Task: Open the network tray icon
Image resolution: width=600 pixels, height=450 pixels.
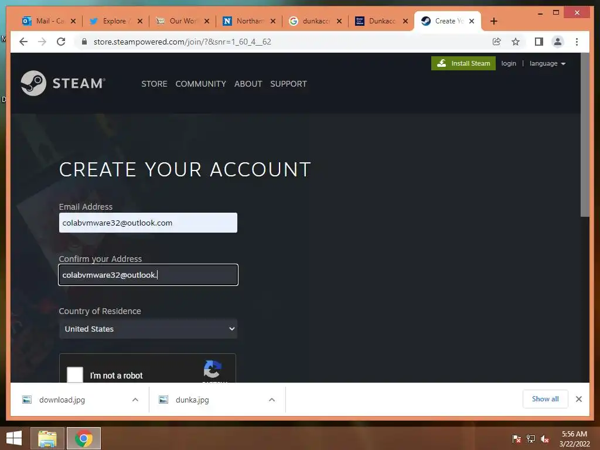Action: [530, 439]
